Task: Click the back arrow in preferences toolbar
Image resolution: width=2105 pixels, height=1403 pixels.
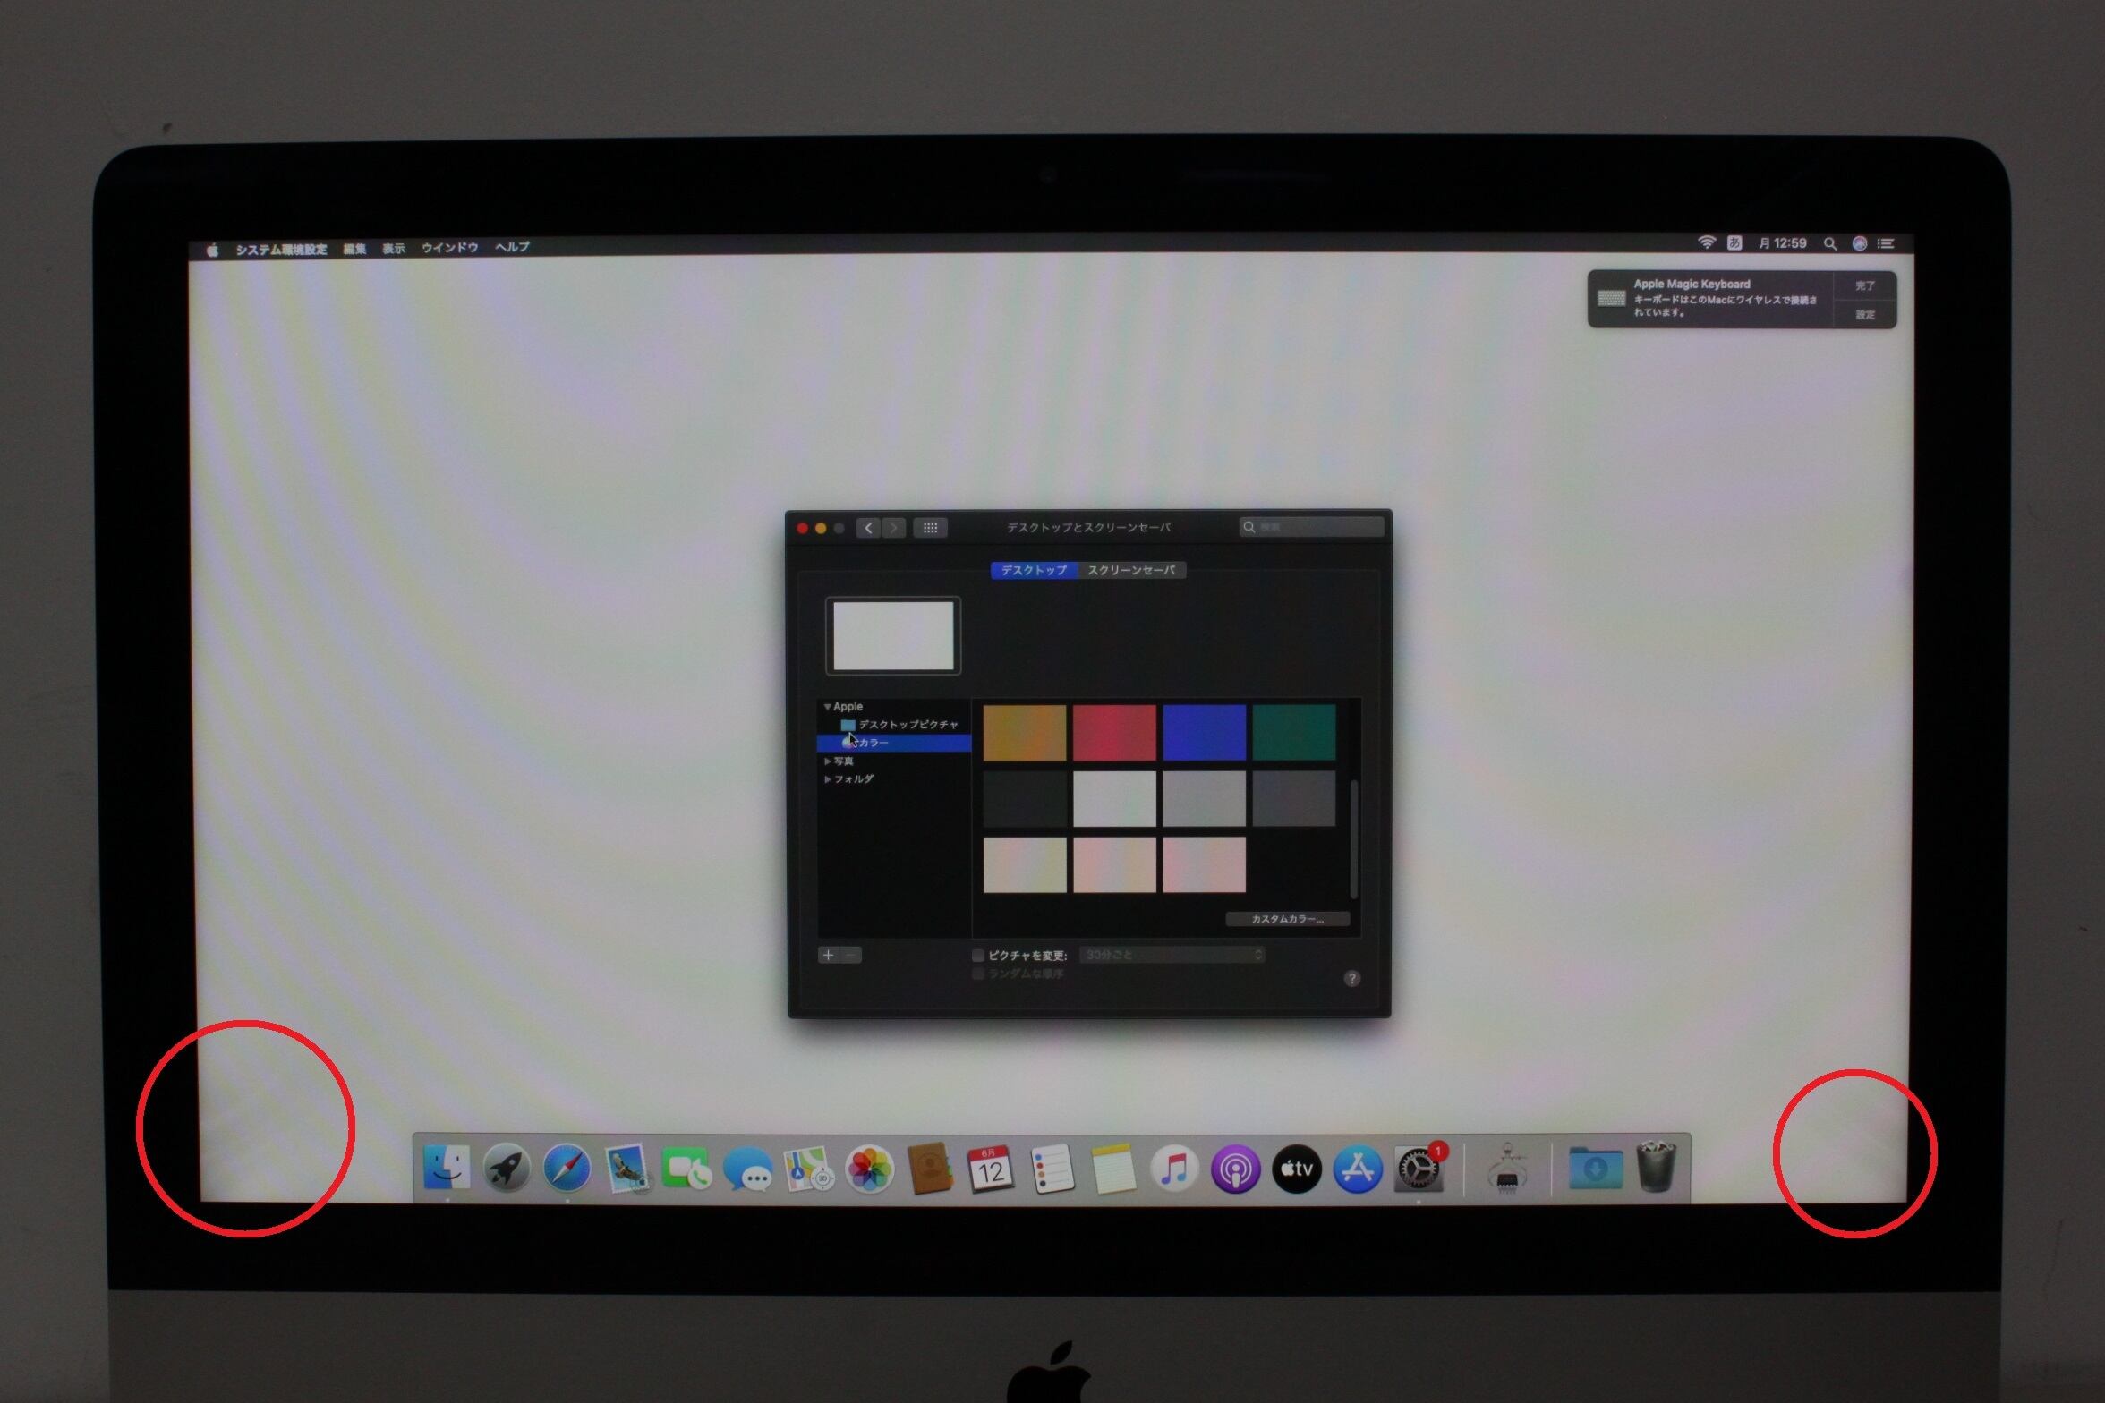Action: (x=868, y=528)
